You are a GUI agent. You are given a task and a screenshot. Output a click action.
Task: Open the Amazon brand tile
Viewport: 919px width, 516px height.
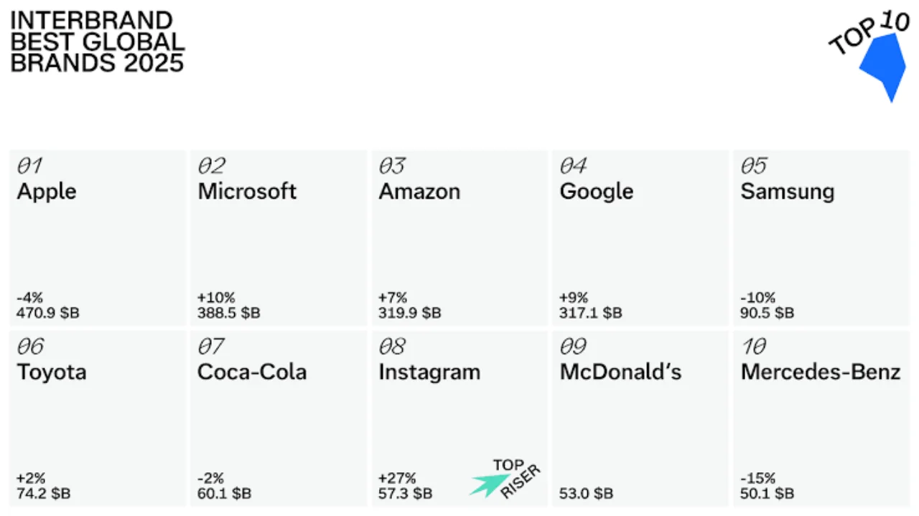(459, 238)
